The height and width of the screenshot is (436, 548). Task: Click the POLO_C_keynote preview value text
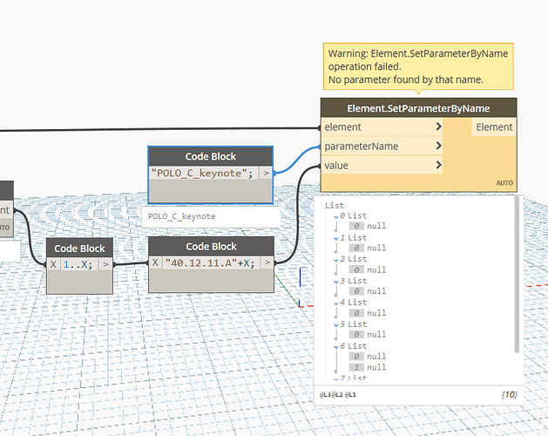pyautogui.click(x=182, y=216)
